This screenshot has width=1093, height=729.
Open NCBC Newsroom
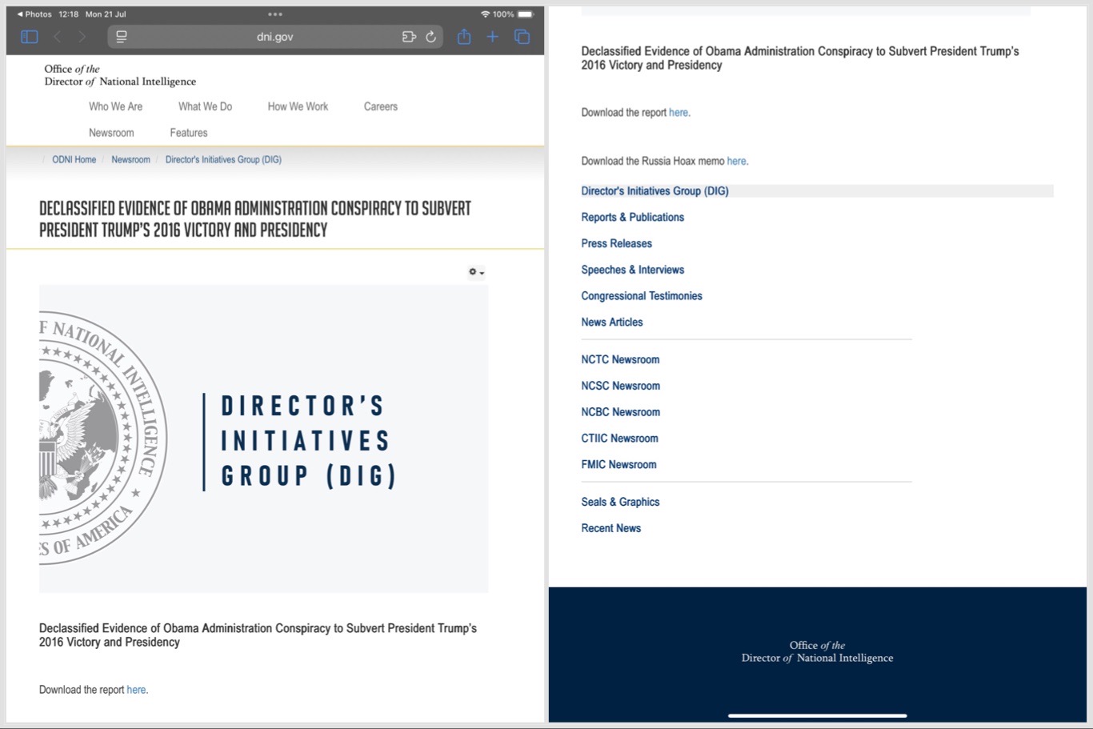tap(621, 412)
